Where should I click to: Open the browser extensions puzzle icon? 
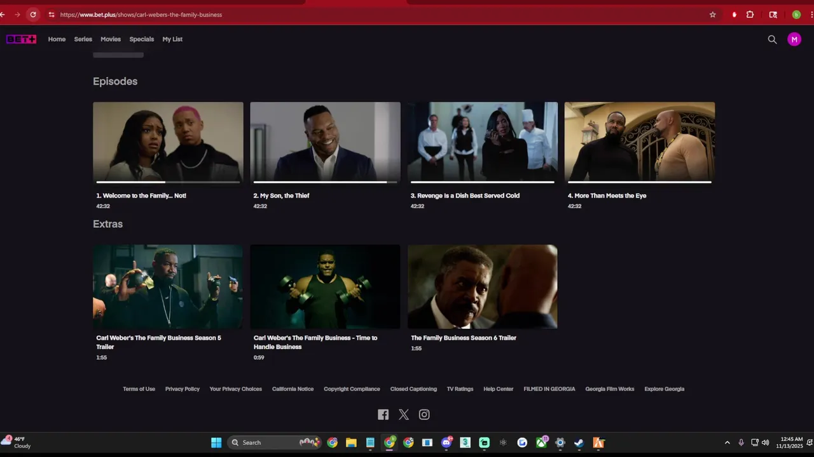click(750, 15)
